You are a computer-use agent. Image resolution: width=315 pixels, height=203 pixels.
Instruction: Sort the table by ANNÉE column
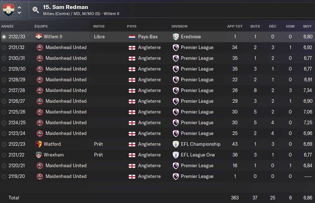8,26
